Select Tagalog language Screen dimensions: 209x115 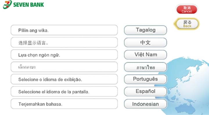tap(145, 30)
